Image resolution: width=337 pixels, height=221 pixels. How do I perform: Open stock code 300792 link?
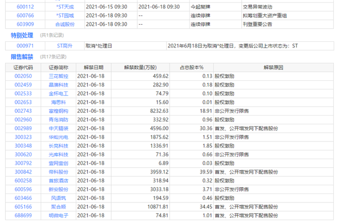[23, 163]
